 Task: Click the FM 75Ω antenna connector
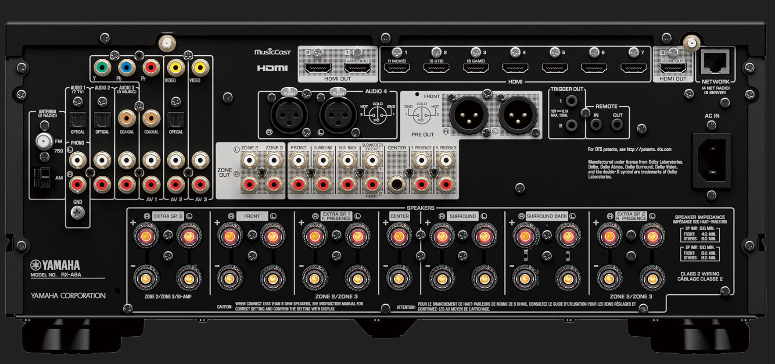click(x=43, y=141)
